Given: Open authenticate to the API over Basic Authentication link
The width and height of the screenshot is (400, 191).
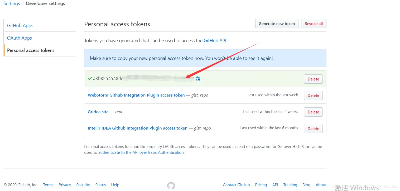Looking at the screenshot, I should point(141,152).
